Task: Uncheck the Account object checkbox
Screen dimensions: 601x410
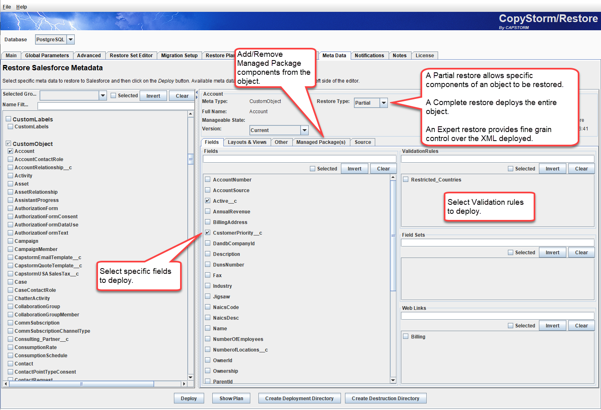Action: [11, 151]
